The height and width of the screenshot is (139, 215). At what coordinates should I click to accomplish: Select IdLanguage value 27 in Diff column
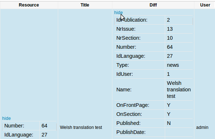[x=170, y=56]
